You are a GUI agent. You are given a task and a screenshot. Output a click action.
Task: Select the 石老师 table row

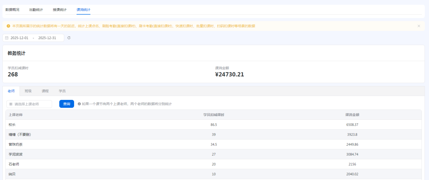14,164
